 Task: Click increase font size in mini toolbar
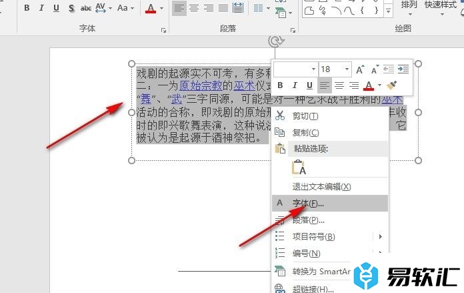click(360, 69)
